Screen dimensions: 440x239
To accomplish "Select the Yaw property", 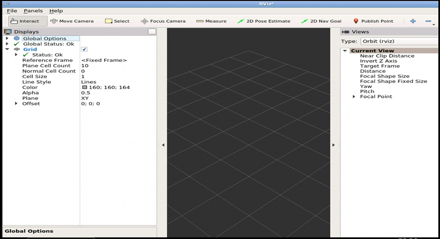I will [366, 86].
